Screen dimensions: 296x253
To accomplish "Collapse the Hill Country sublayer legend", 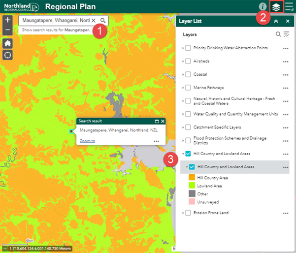I will coord(187,167).
